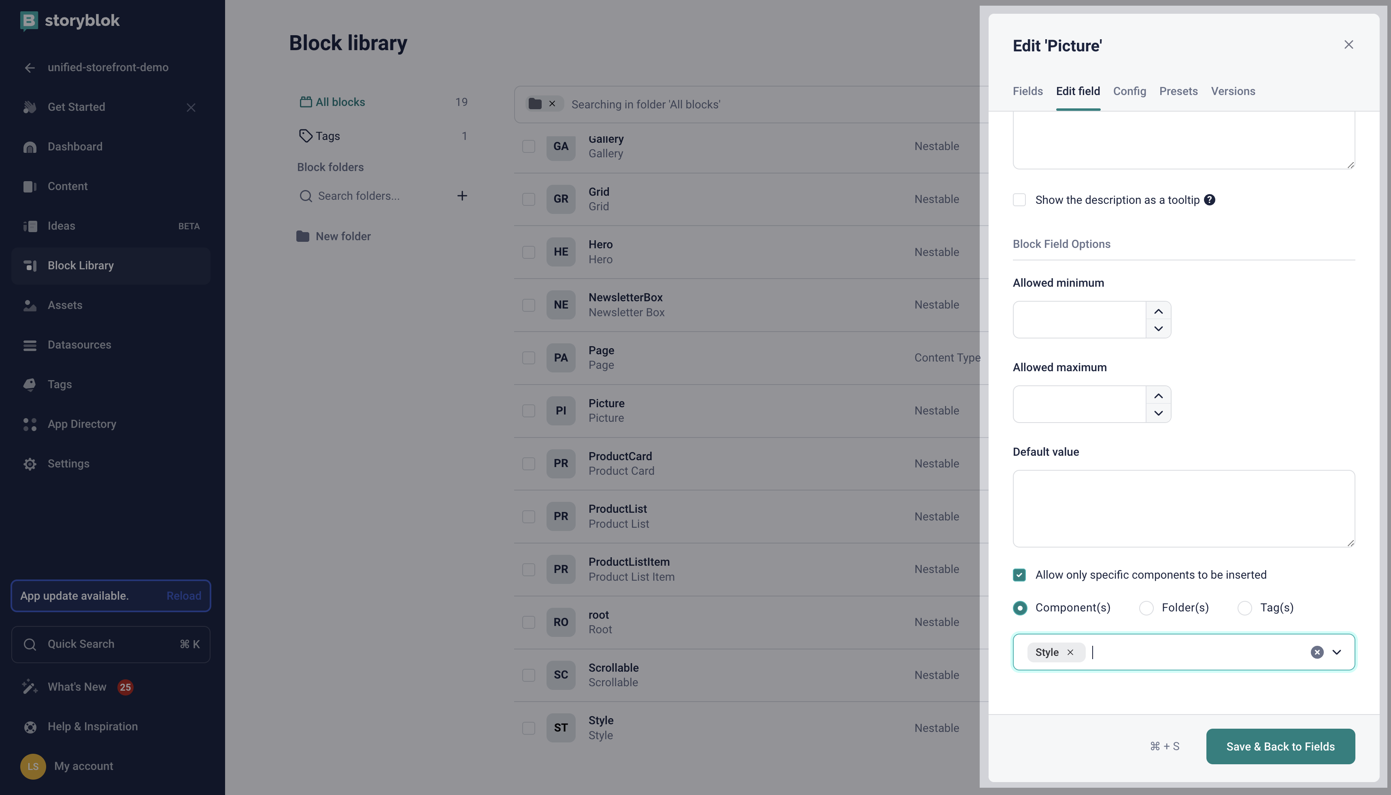Viewport: 1391px width, 795px height.
Task: Uncheck Allow only specific components
Action: click(1019, 575)
